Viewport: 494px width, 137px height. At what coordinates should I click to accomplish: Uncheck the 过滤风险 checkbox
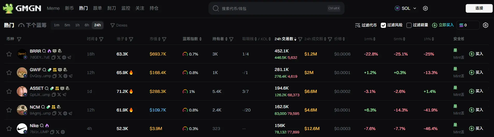pyautogui.click(x=383, y=25)
